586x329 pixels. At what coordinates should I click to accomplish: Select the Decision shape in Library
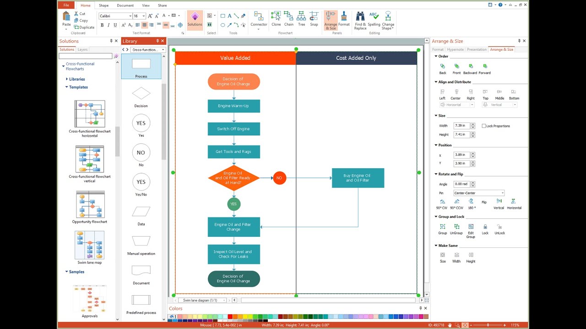[x=141, y=97]
